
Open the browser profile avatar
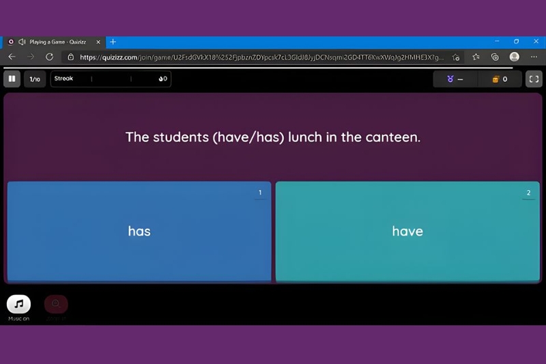point(515,57)
